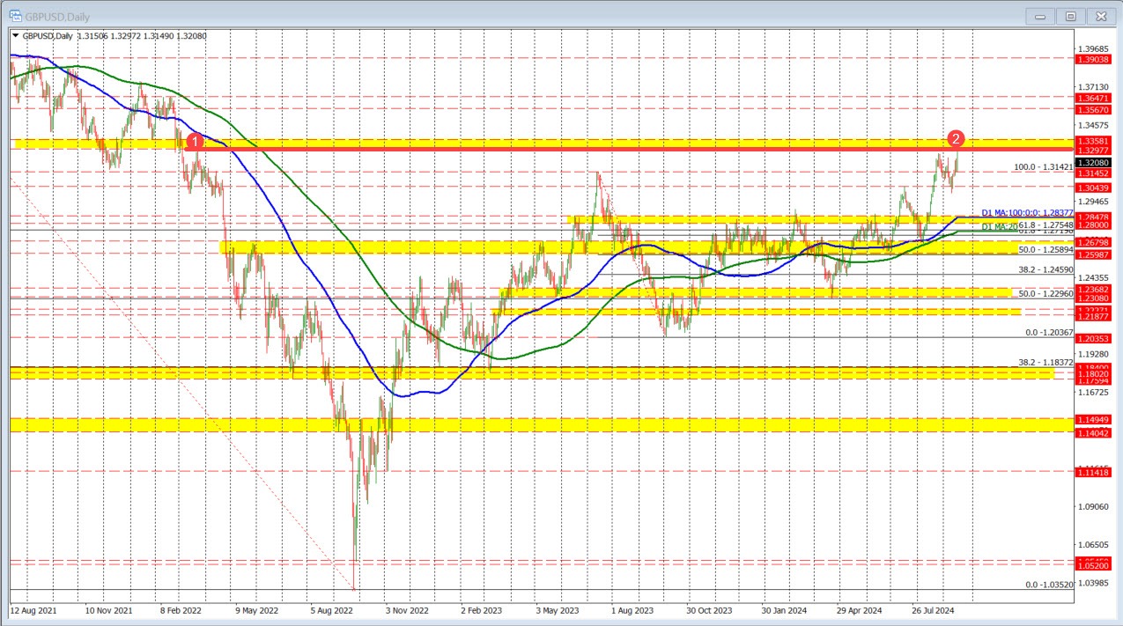Click the Fibonacci label 50.0 - 1.22960

click(x=1047, y=293)
